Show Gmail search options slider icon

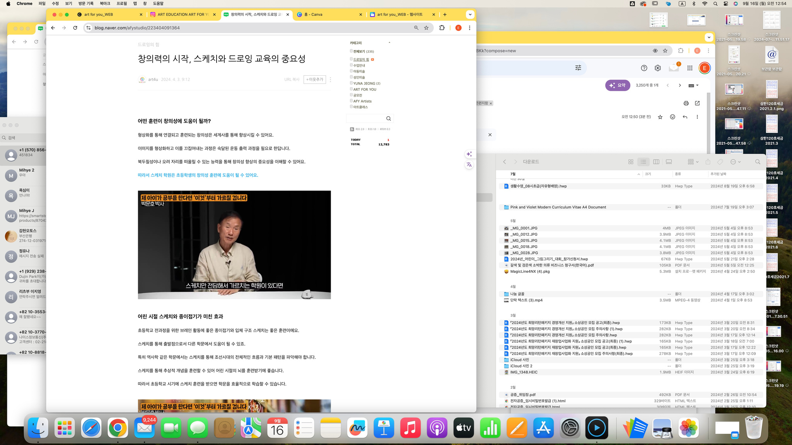coord(578,68)
